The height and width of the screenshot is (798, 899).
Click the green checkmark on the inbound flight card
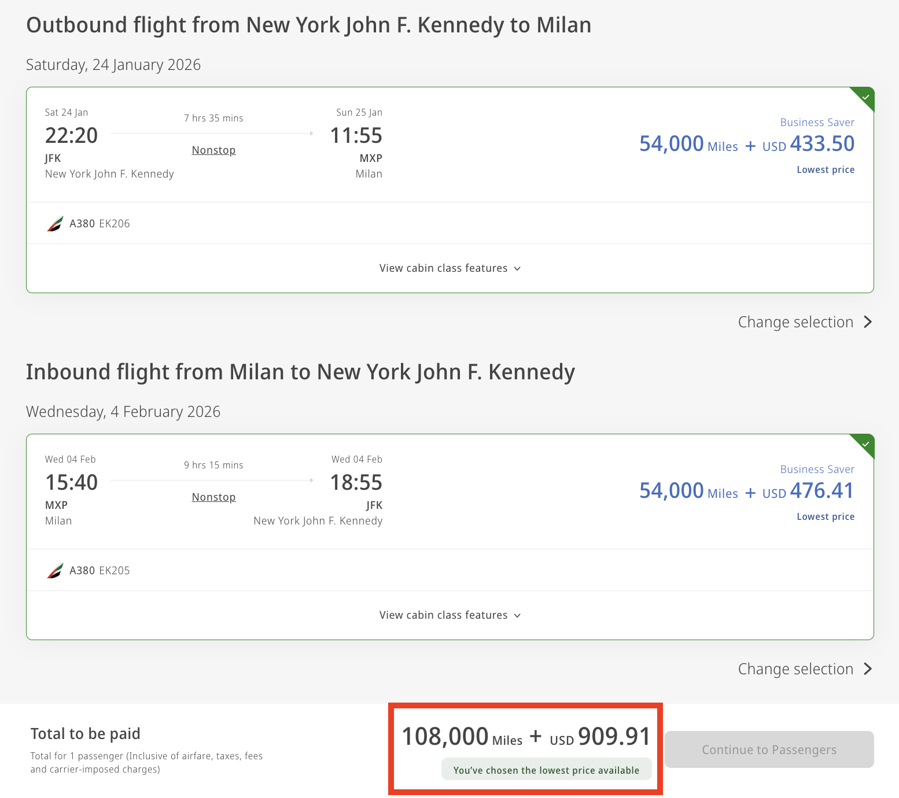[x=865, y=444]
